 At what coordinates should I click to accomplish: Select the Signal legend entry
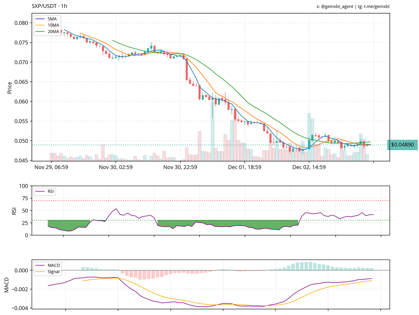tap(53, 272)
